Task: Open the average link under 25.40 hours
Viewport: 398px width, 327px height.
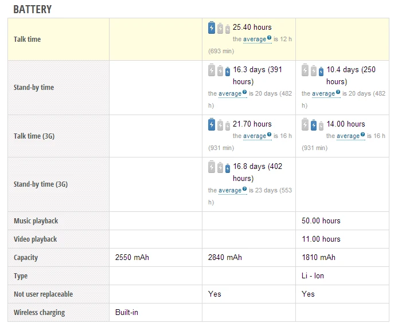Action: click(254, 40)
